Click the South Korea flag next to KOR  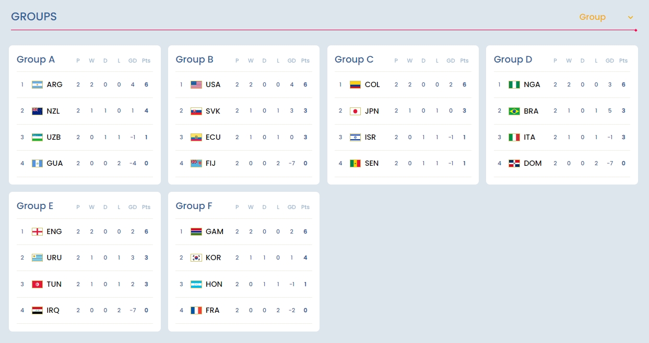tap(196, 258)
